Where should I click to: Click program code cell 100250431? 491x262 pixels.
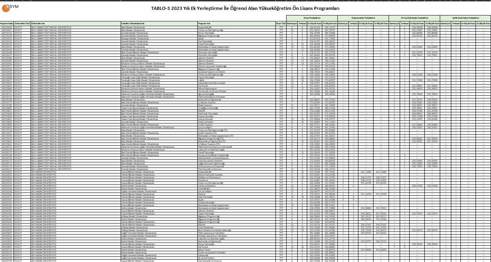point(7,213)
